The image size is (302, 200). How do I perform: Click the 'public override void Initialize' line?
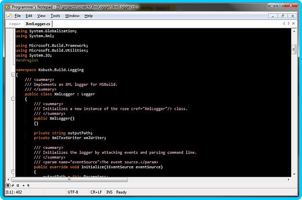coord(98,167)
